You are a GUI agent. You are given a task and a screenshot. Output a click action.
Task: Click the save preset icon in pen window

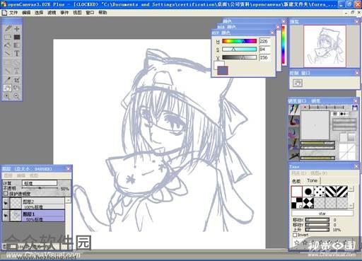pyautogui.click(x=354, y=108)
